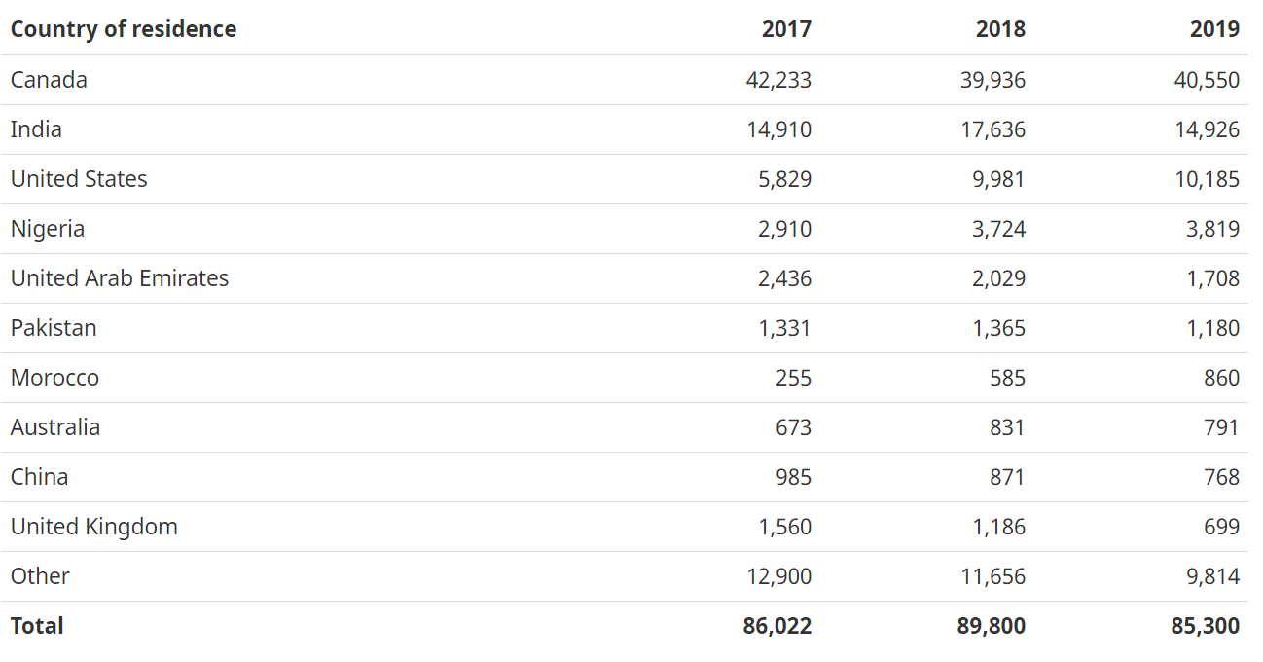This screenshot has height=662, width=1263.
Task: Select the United States row label
Action: tap(79, 179)
